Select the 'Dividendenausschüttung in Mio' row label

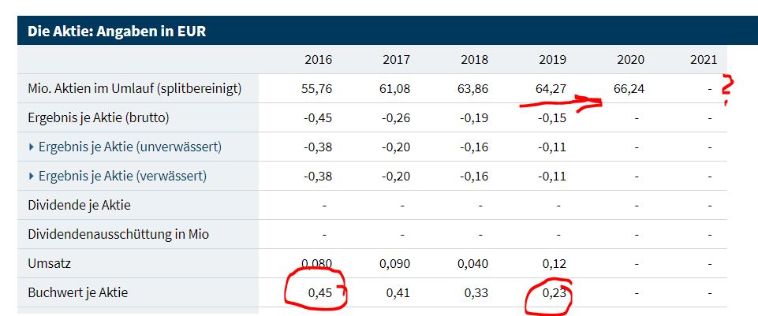tap(118, 234)
